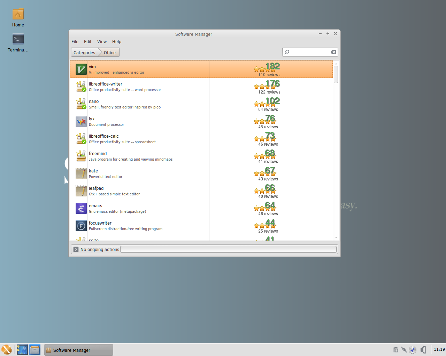
Task: Select 'Small, friendly text editor inspired by pico'
Action: coord(125,107)
